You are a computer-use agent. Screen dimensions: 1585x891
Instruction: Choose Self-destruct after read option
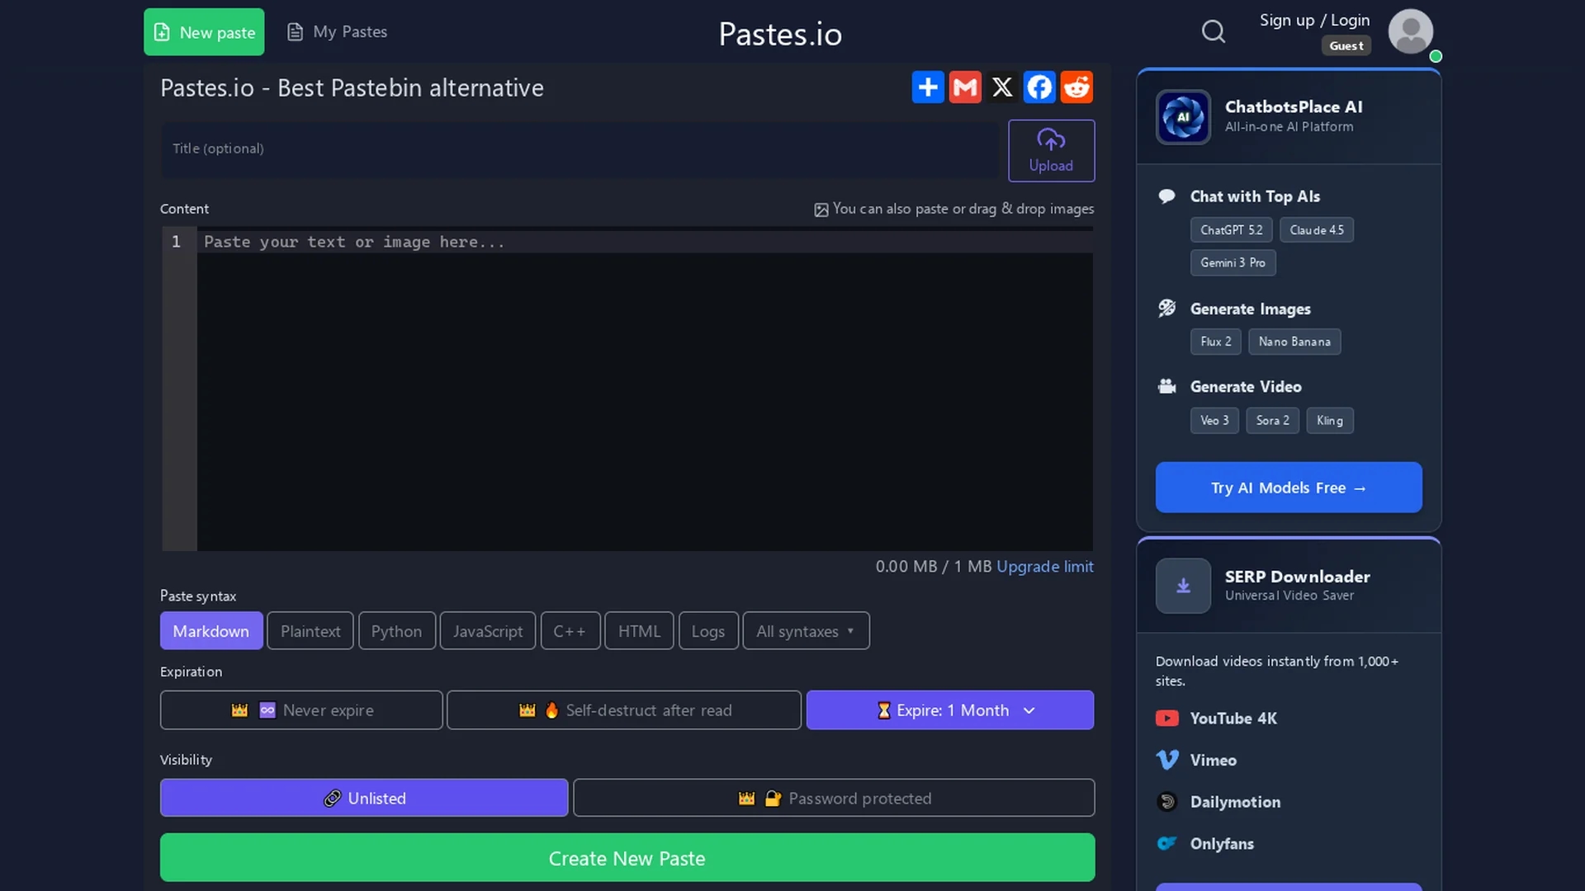point(624,709)
